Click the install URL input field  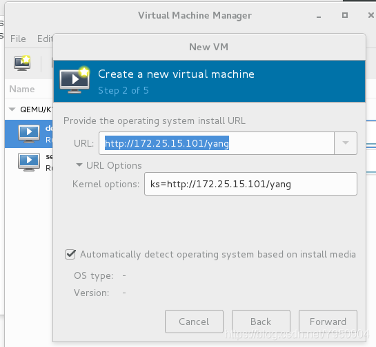point(217,143)
